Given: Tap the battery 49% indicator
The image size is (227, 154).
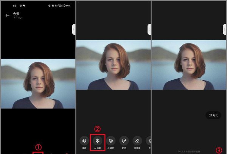Looking at the screenshot, I should [x=67, y=6].
